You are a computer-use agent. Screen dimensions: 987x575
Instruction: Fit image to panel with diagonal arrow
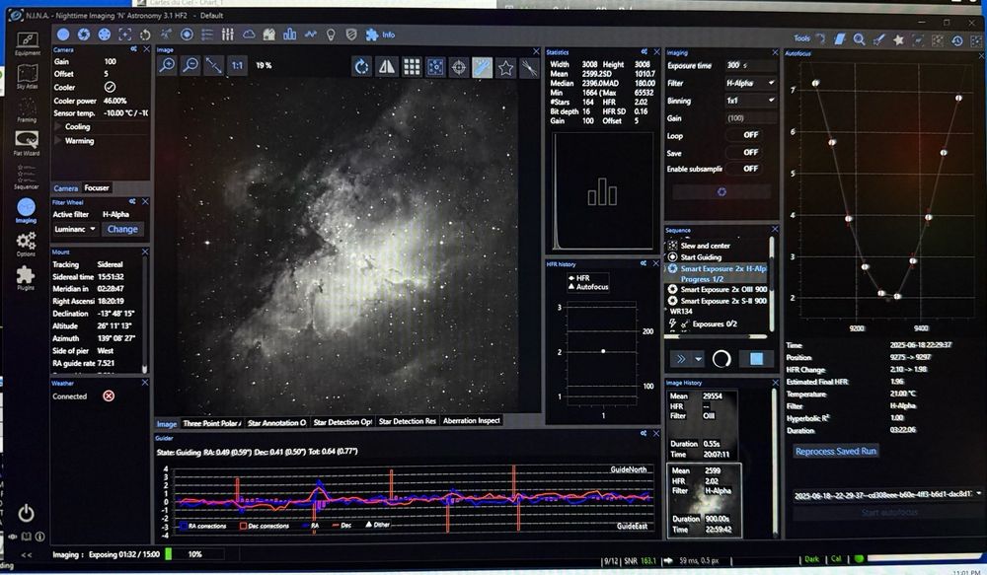(x=213, y=65)
